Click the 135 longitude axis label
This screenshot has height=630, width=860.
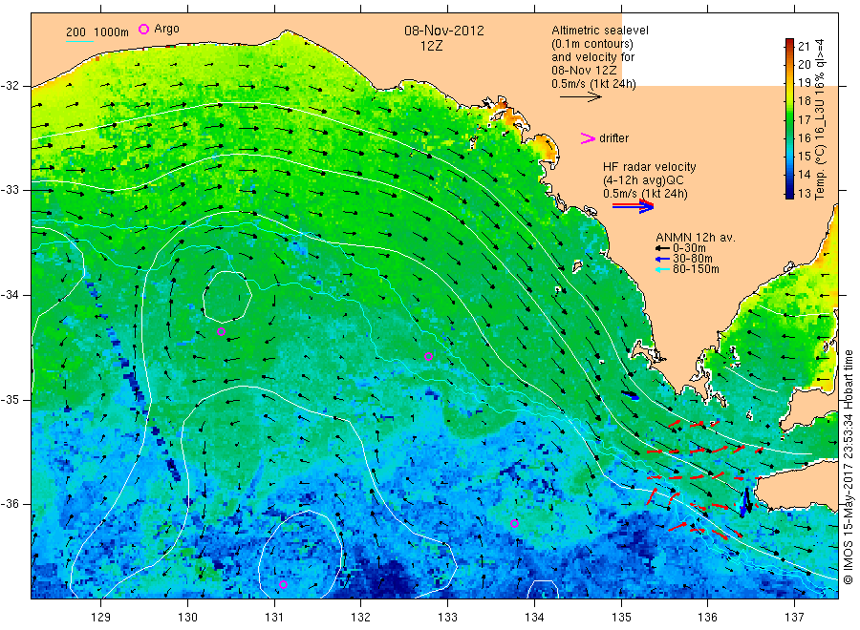(x=621, y=618)
